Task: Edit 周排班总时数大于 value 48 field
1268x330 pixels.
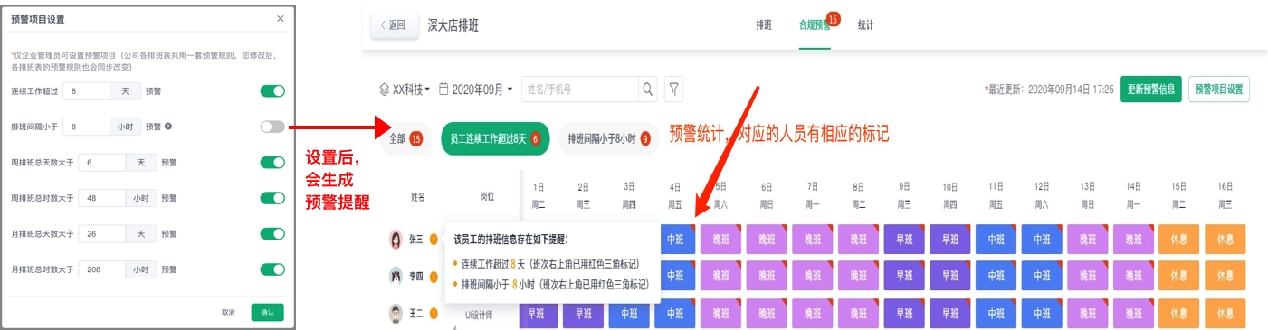Action: pyautogui.click(x=102, y=198)
